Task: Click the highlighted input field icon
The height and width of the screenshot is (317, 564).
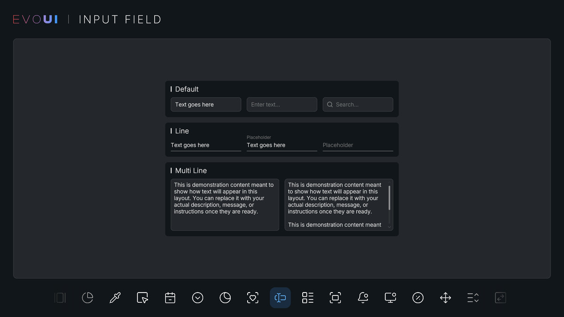Action: tap(280, 298)
